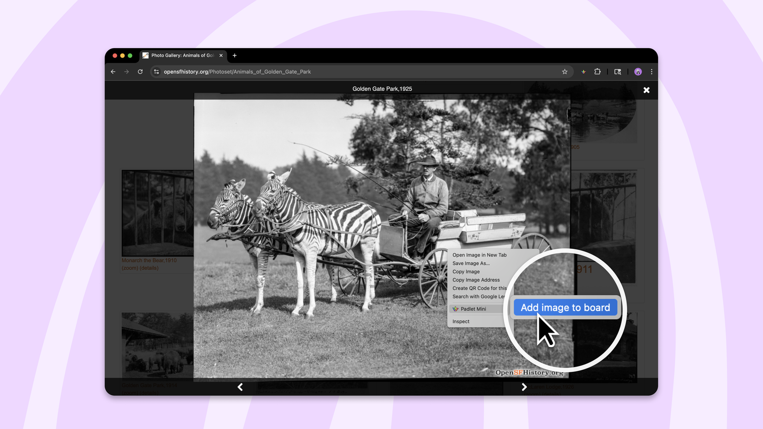Viewport: 763px width, 429px height.
Task: Click the browser back arrow
Action: point(113,72)
